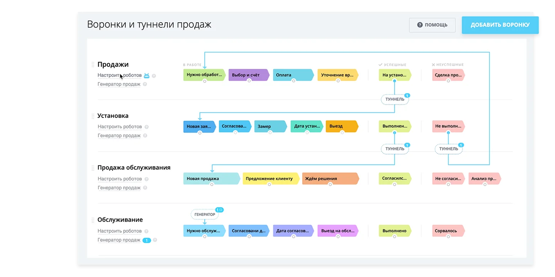Screen dimensions: 555x277
Task: Click connector dot under Выбор и счёт stage
Action: [x=249, y=81]
